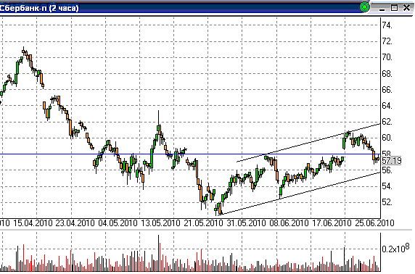Click the 68 price axis label
The image size is (415, 274).
click(387, 74)
